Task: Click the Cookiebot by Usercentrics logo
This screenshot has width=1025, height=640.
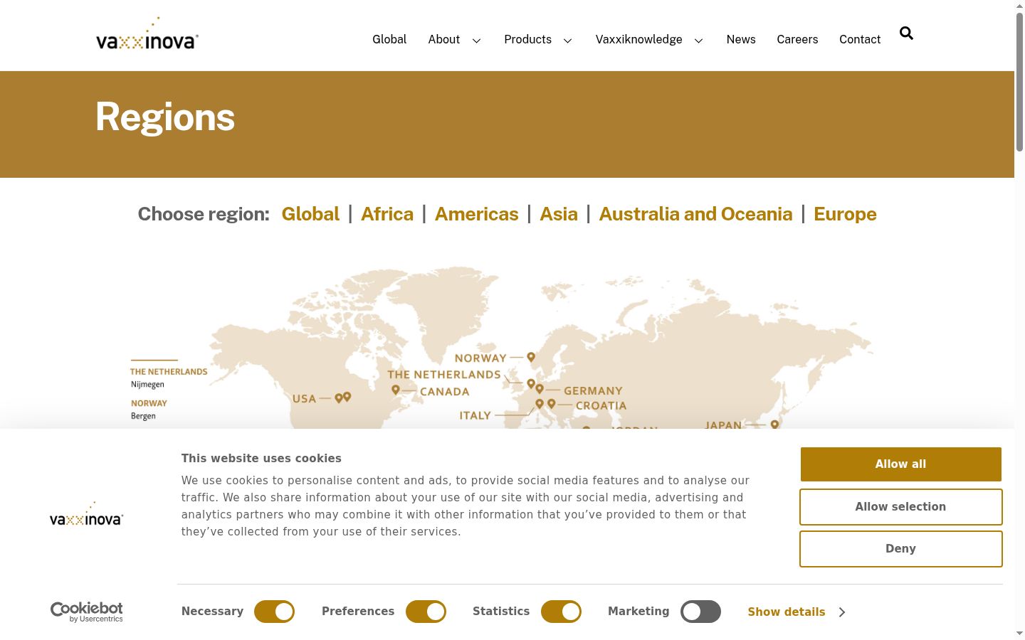Action: pyautogui.click(x=87, y=612)
